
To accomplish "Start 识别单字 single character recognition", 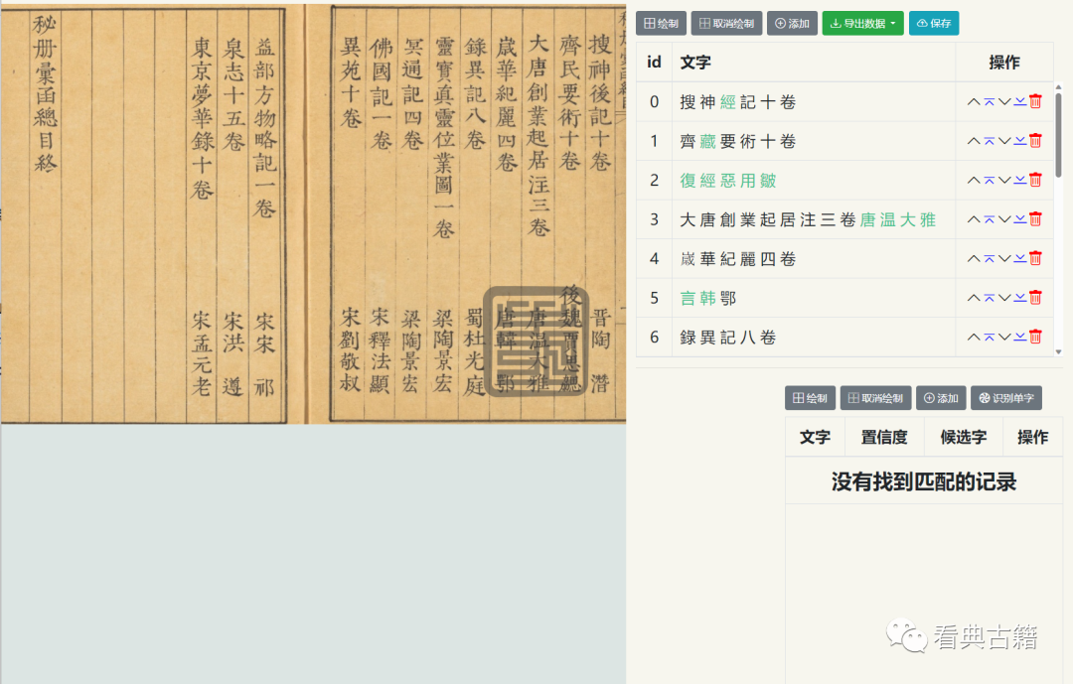I will click(1006, 398).
